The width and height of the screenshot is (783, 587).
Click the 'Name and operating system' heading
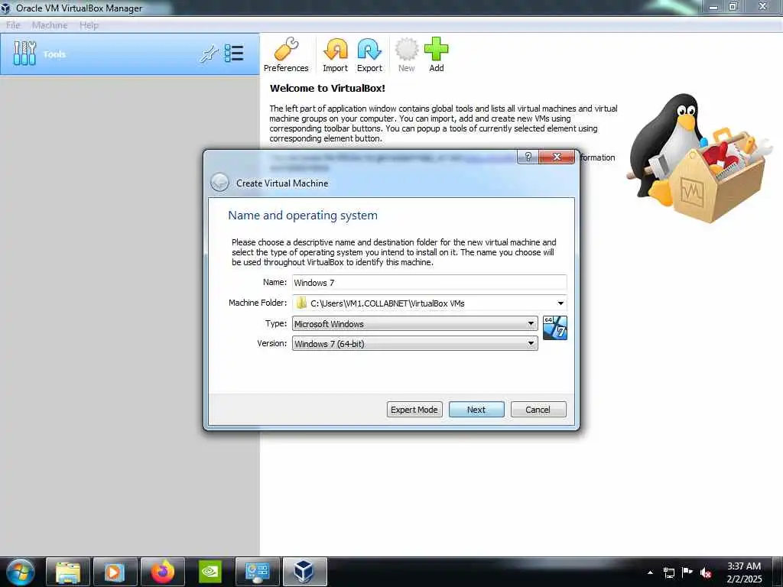click(303, 215)
